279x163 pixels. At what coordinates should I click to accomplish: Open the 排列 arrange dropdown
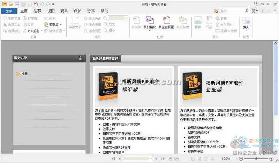pyautogui.click(x=246, y=24)
